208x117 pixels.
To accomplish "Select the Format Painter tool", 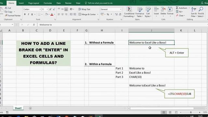I will pos(13,16).
